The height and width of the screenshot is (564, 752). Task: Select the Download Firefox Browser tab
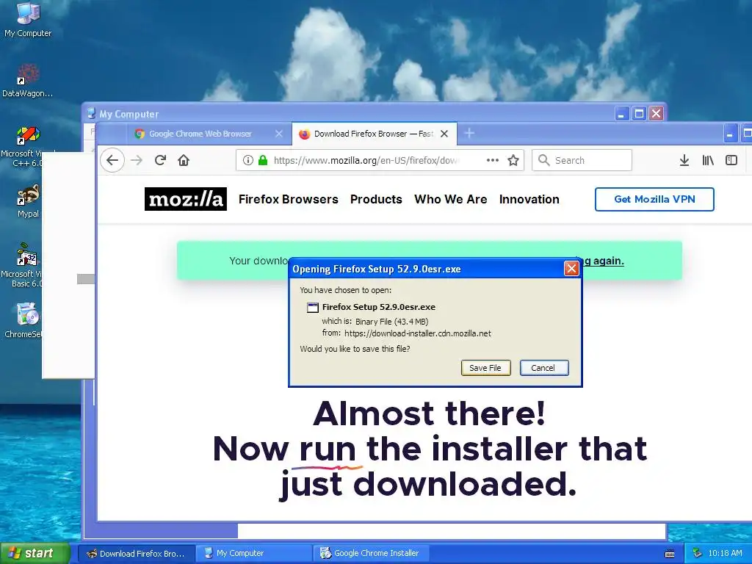point(374,134)
